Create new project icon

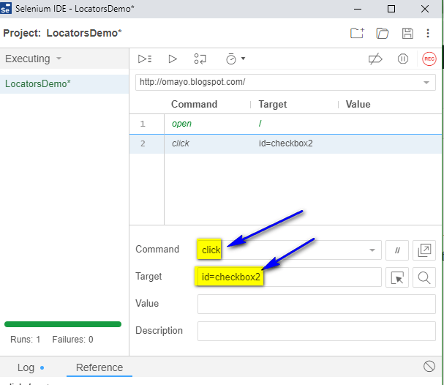357,33
